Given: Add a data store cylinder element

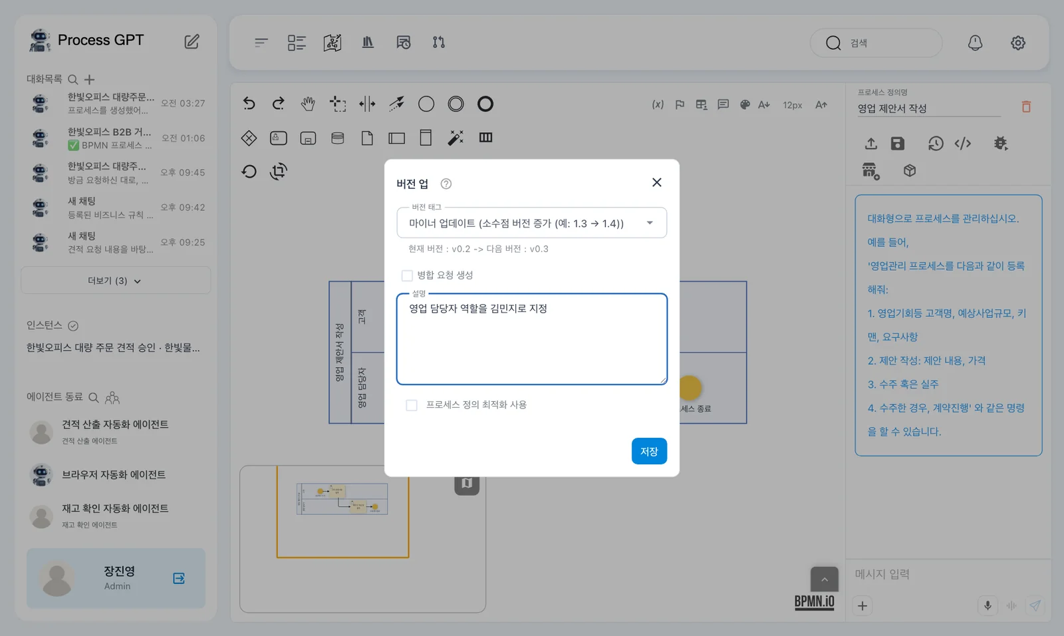Looking at the screenshot, I should (338, 138).
